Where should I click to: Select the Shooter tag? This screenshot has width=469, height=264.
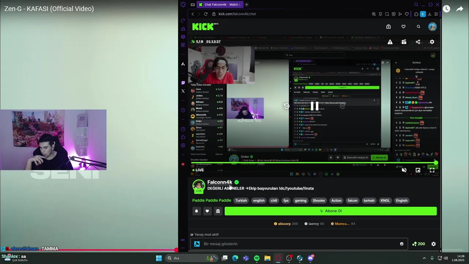tap(319, 201)
